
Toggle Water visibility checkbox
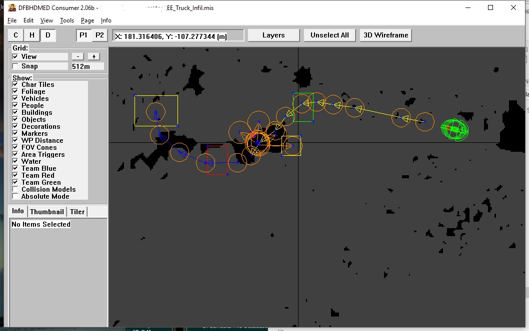tap(15, 161)
